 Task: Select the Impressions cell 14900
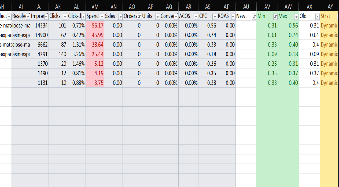pos(39,35)
